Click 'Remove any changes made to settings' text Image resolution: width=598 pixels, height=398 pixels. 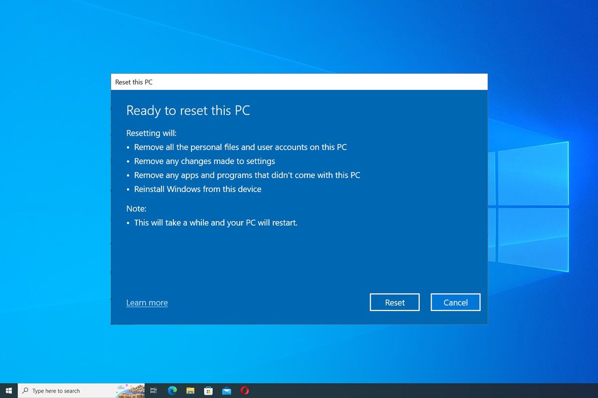click(x=204, y=161)
